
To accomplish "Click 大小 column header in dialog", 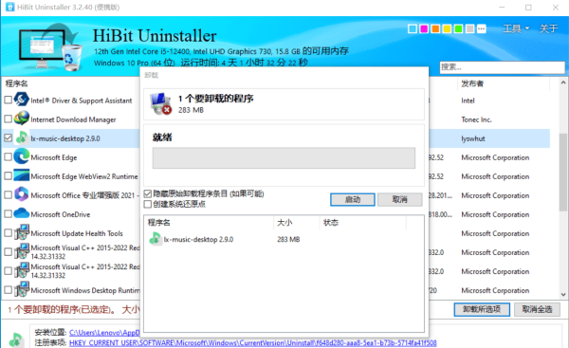I will 284,223.
